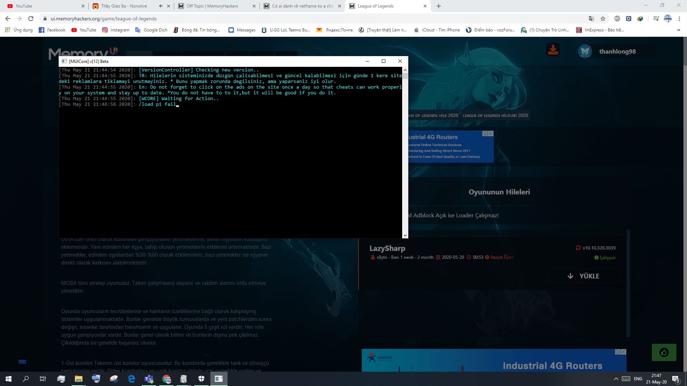Open Windows Search from the taskbar
The image size is (687, 386).
click(26, 379)
